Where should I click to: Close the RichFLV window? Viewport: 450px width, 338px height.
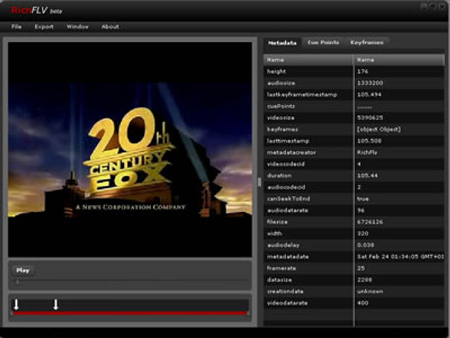point(442,7)
